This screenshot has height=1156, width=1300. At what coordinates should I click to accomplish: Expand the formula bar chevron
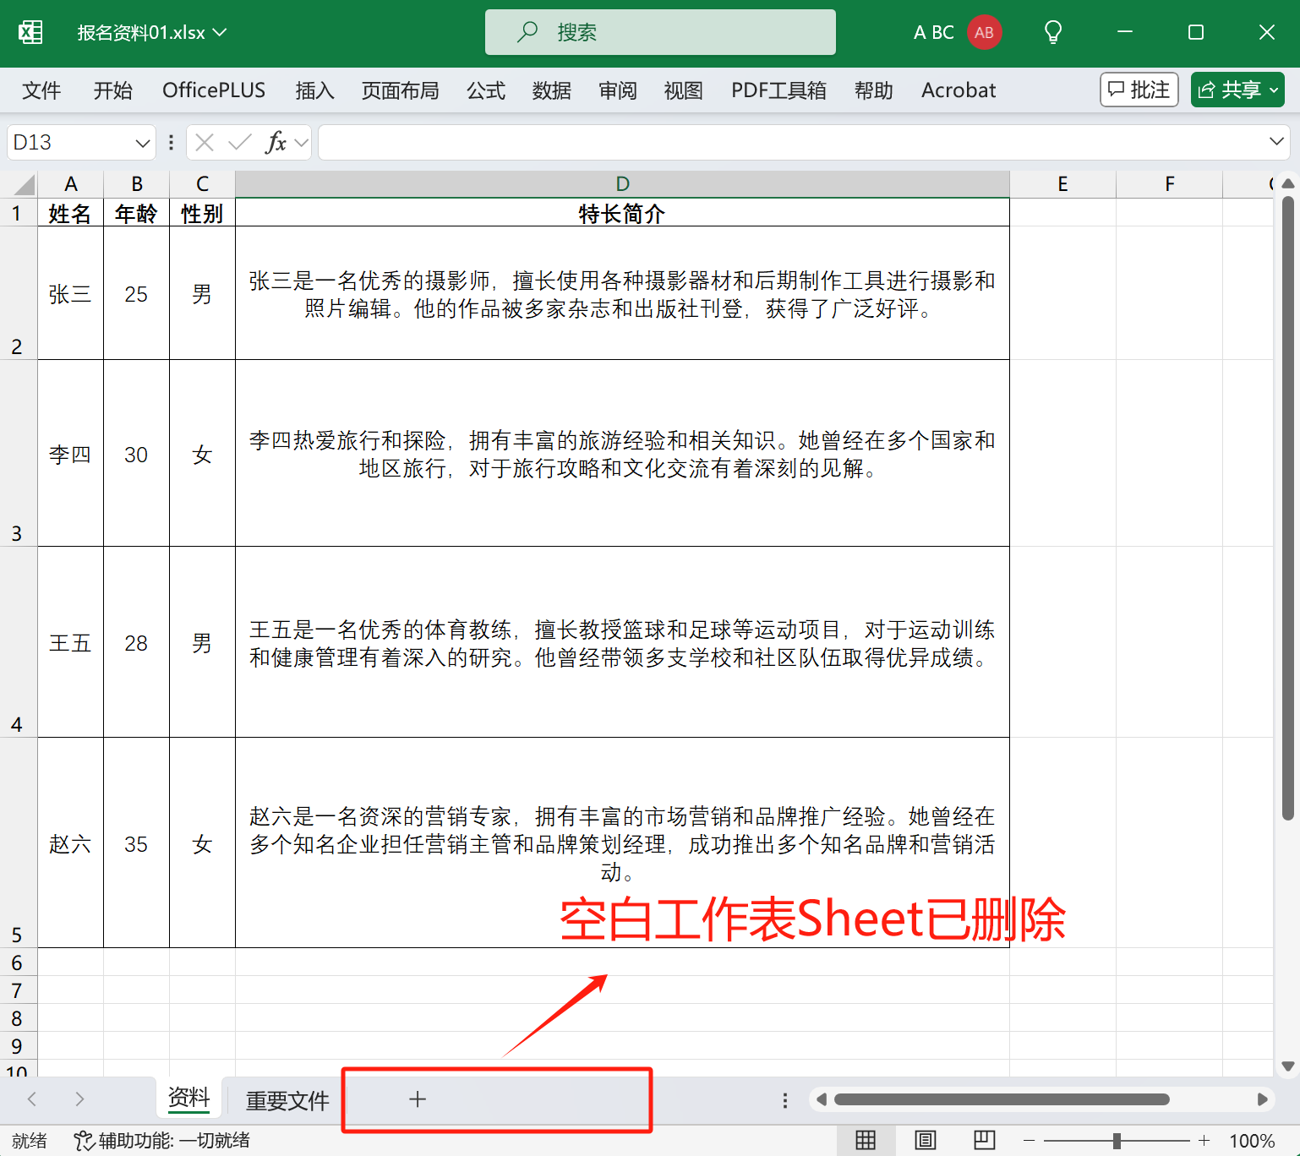click(x=1276, y=141)
